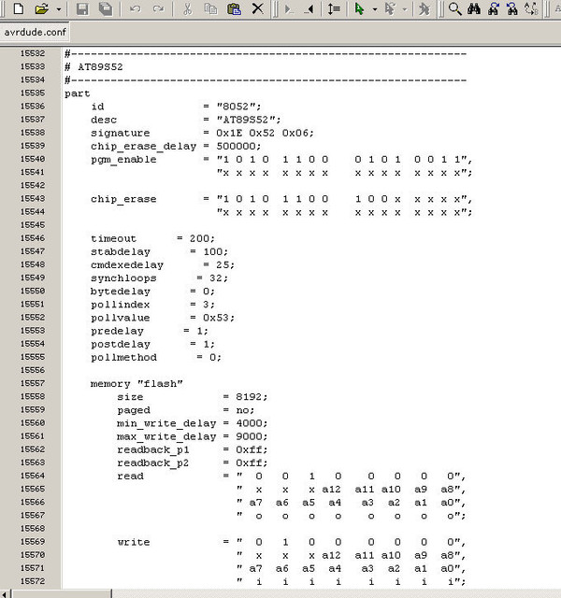Click the 'predelay' keyword

tap(117, 331)
